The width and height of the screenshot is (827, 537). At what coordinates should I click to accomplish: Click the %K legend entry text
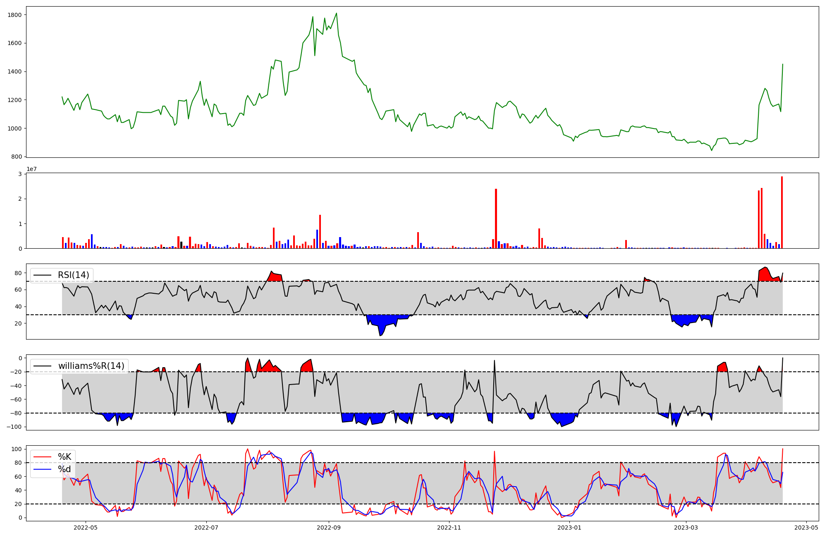click(65, 457)
